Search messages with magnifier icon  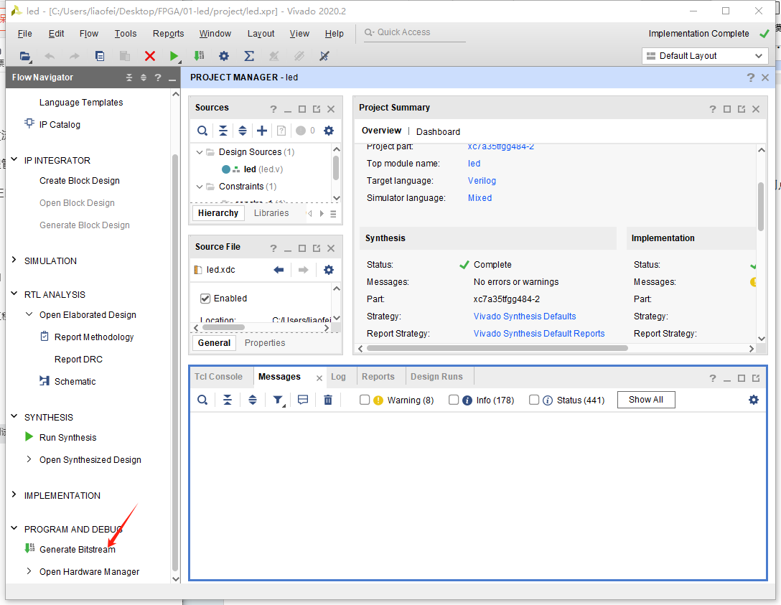click(202, 400)
